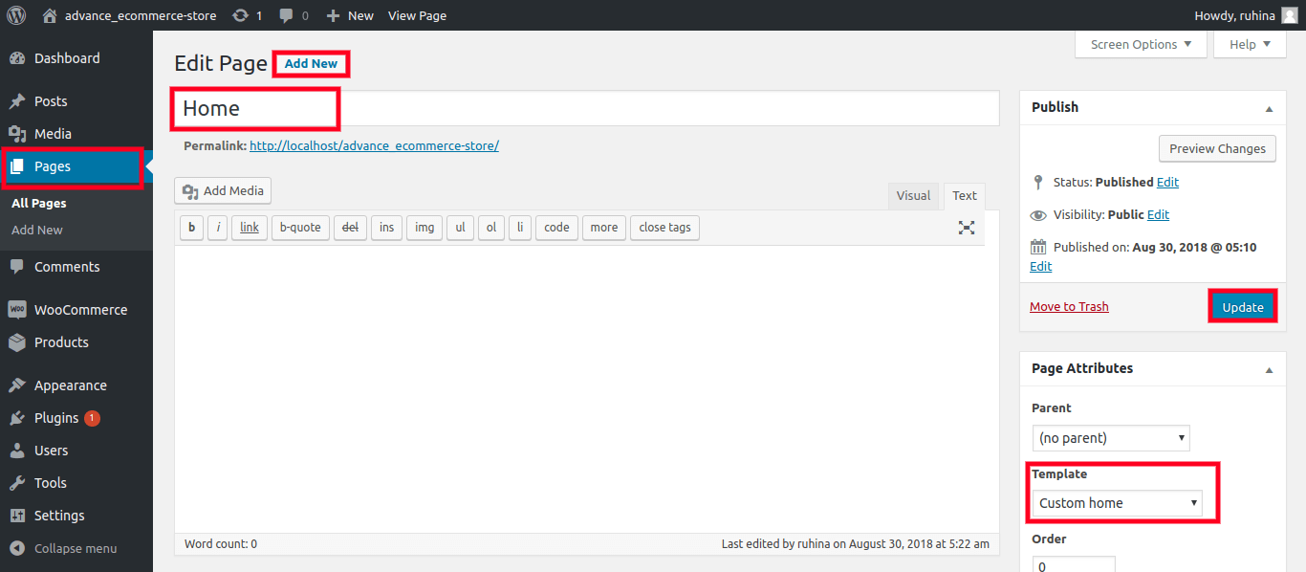Click the user avatar next to Howdy, ruhina

coord(1289,15)
